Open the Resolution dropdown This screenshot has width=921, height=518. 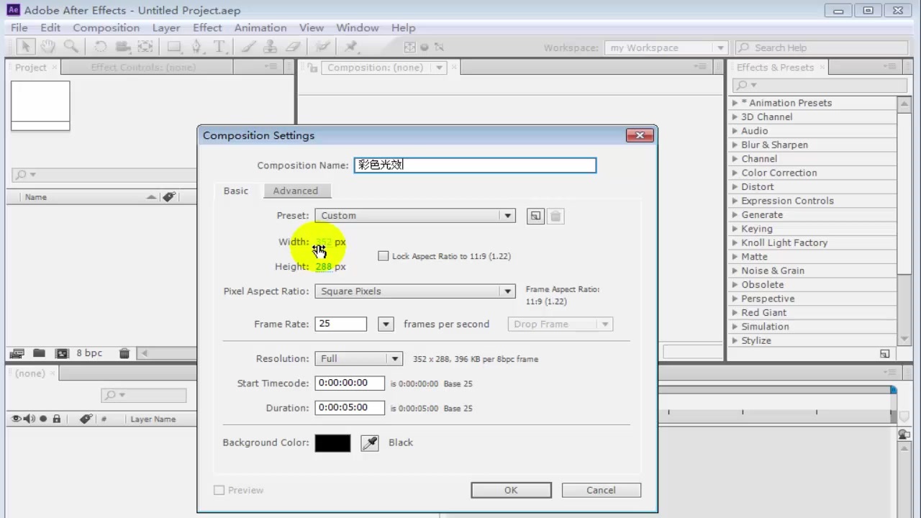coord(358,359)
